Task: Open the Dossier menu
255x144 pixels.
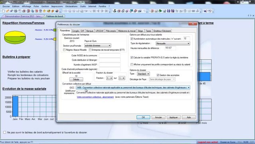Action: 6,6
